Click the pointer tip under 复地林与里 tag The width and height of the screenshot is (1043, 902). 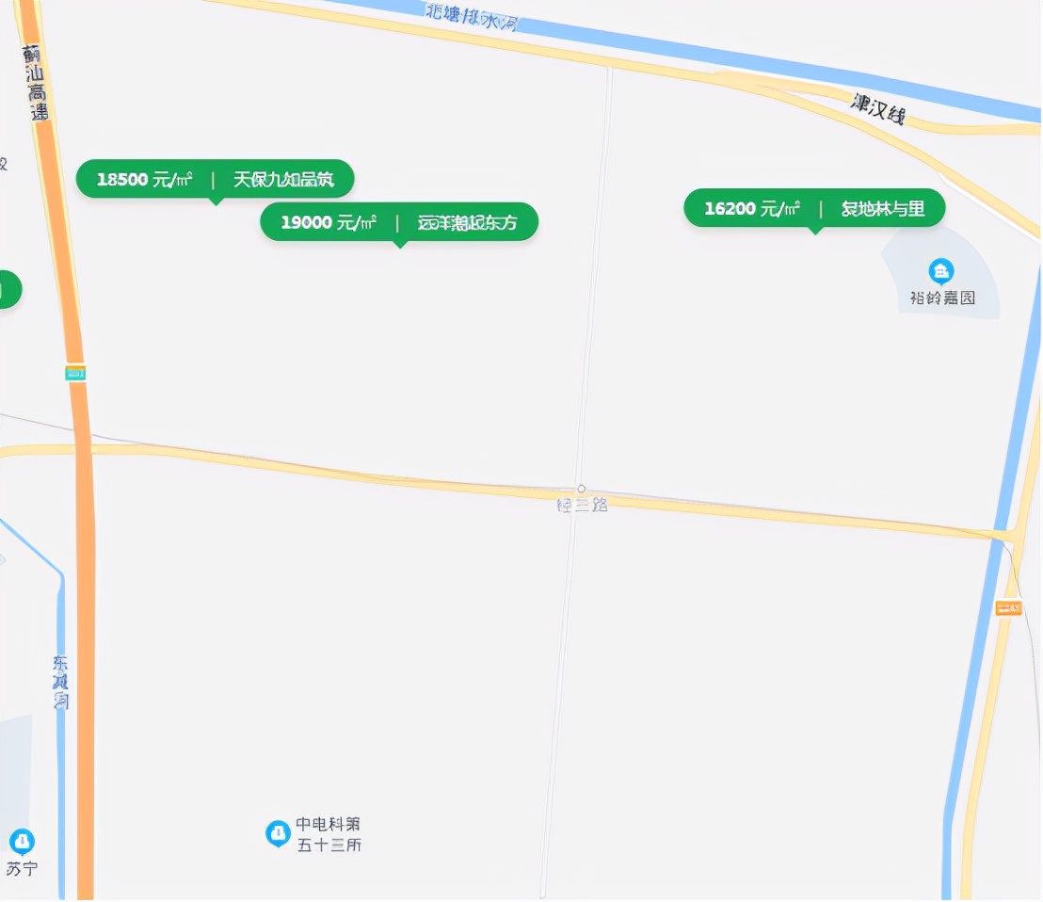(815, 232)
